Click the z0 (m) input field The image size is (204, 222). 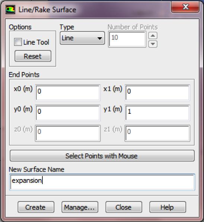tap(68, 133)
